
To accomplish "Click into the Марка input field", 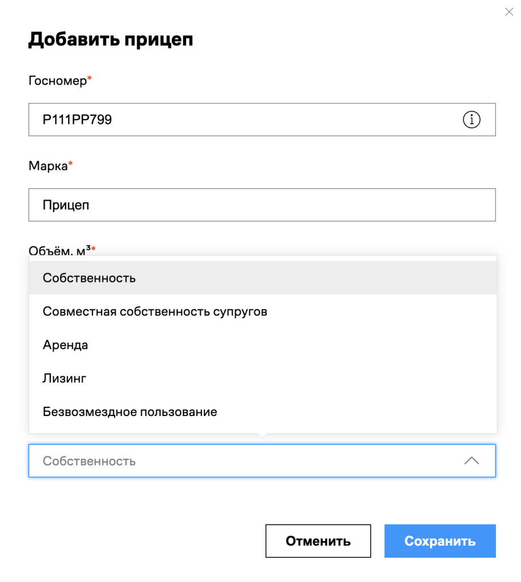I will pyautogui.click(x=262, y=205).
